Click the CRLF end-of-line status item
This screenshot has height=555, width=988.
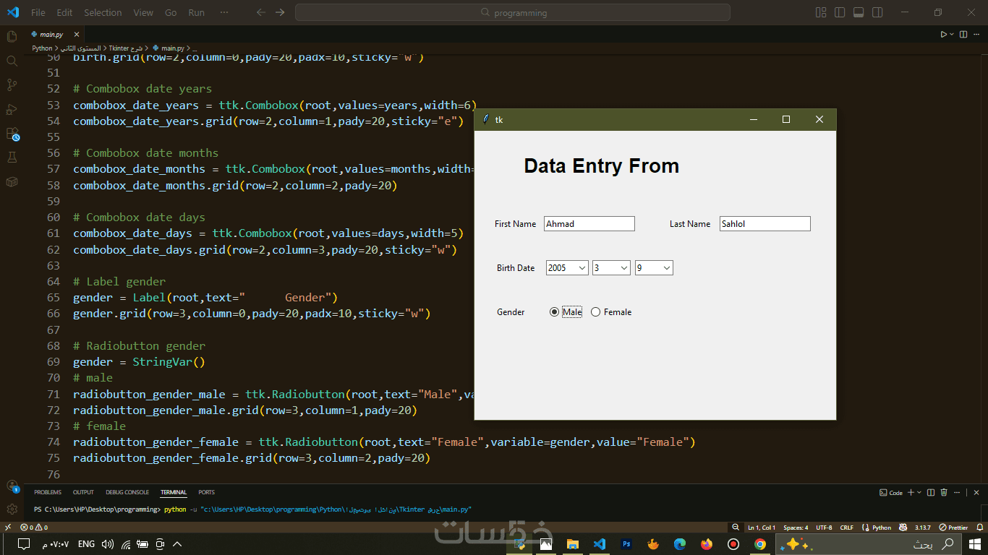click(x=847, y=528)
